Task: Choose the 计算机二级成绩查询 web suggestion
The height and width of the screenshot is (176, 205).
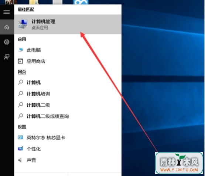Action: coord(68,116)
